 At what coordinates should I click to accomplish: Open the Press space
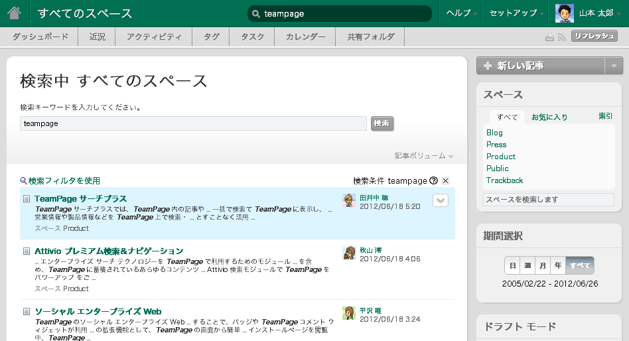[496, 145]
